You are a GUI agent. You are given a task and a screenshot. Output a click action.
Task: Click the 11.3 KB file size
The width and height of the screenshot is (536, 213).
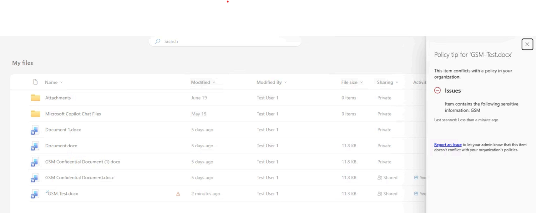coord(349,194)
